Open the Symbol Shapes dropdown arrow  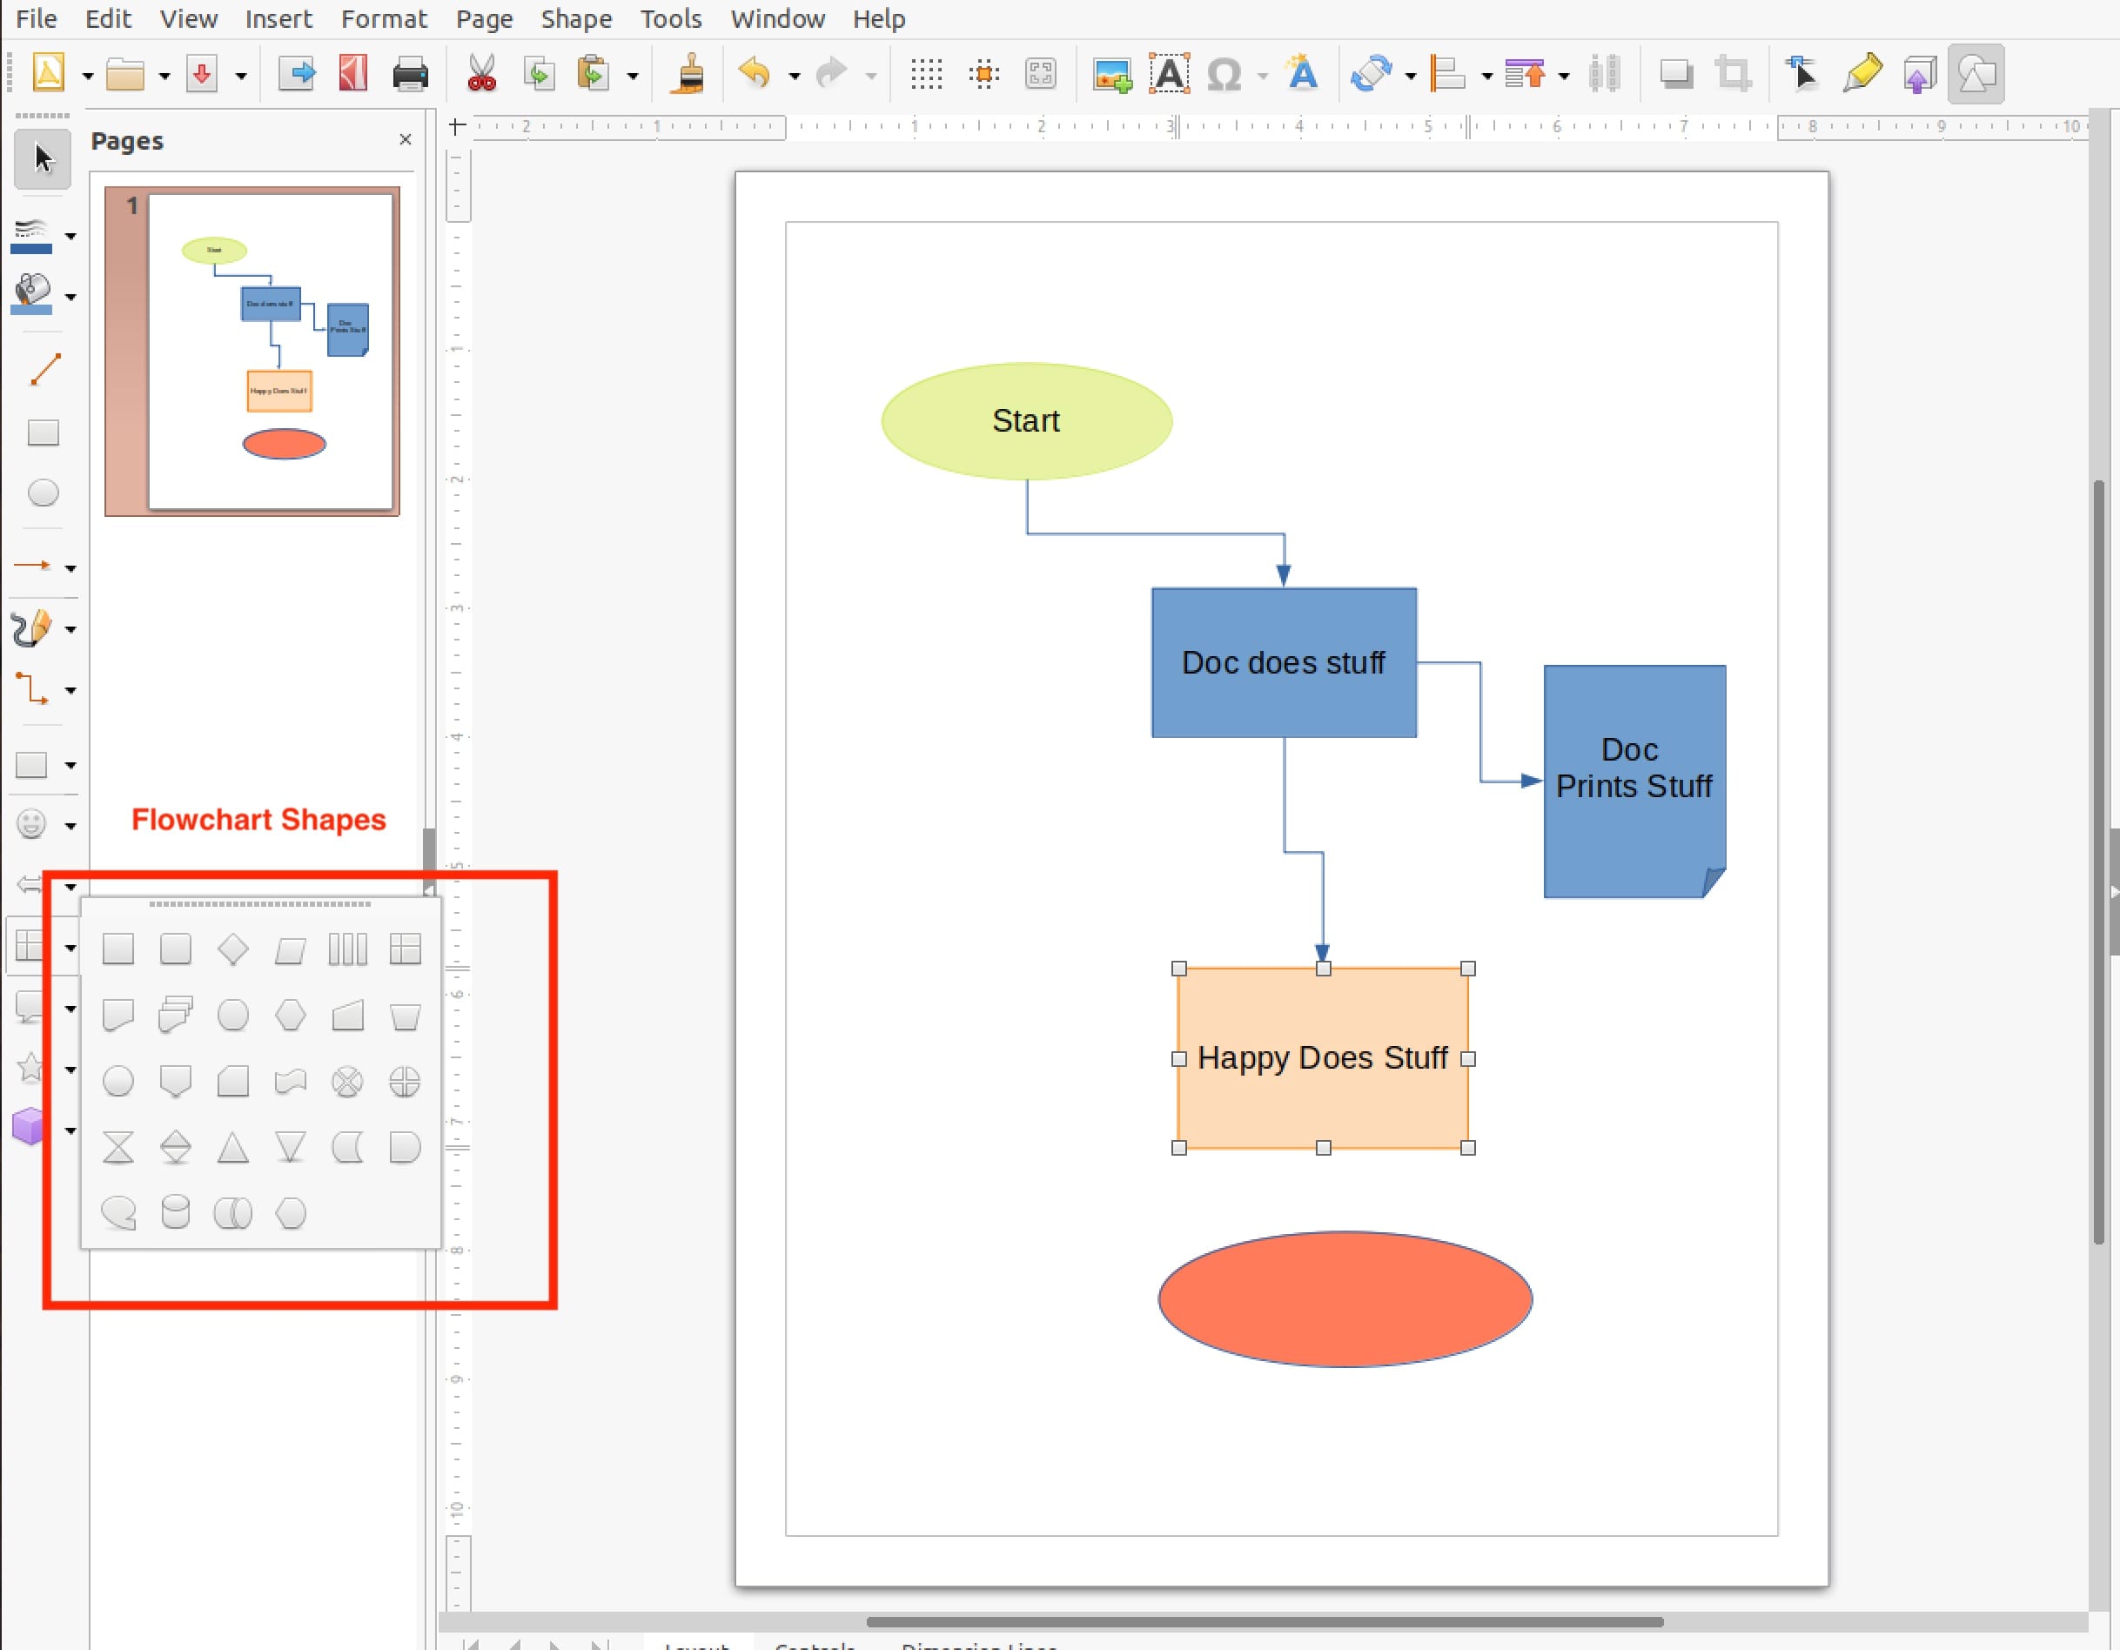[70, 826]
